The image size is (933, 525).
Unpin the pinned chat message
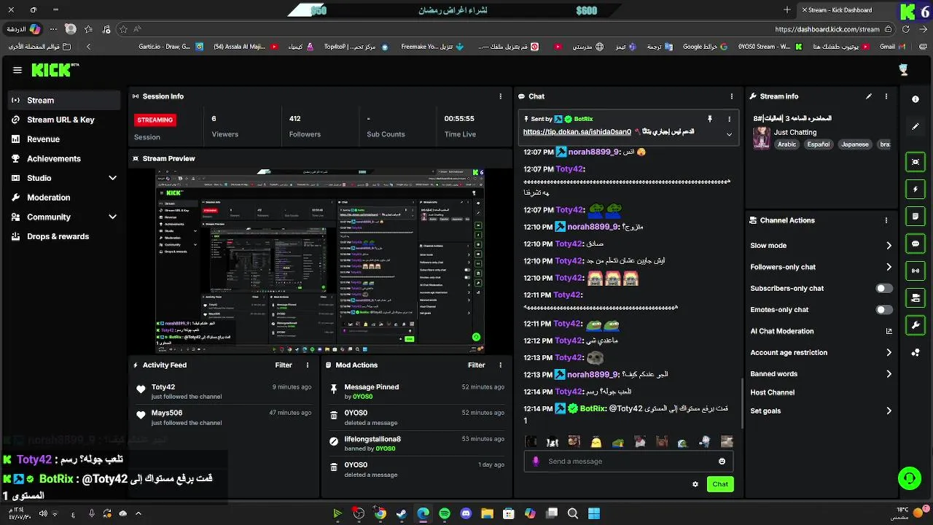coord(709,119)
